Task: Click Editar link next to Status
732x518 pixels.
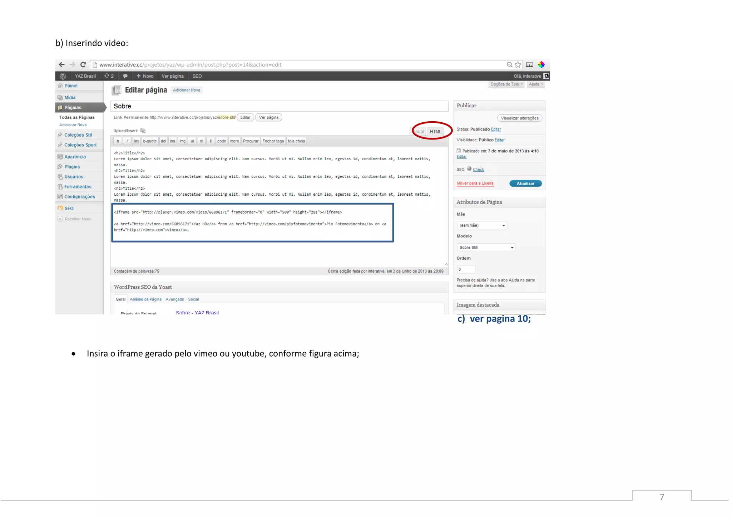Action: pos(496,129)
